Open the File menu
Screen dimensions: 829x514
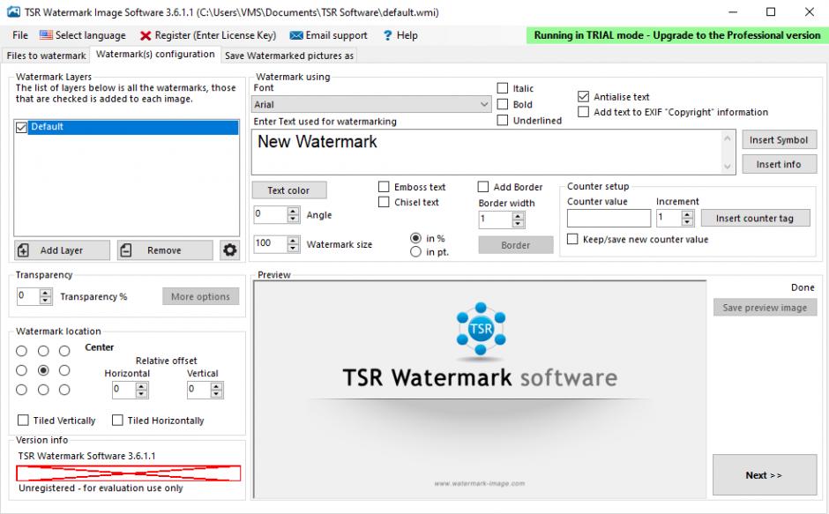pos(20,35)
